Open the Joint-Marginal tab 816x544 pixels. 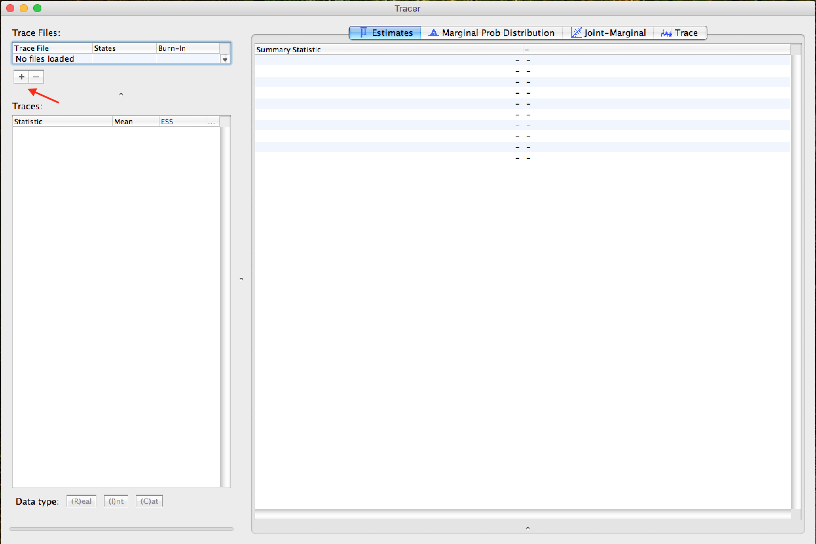[x=608, y=33]
